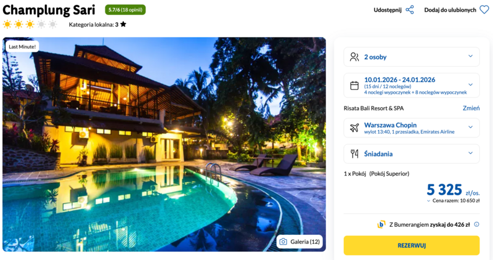Click the hotel pool photo
The height and width of the screenshot is (260, 493).
pos(164,144)
